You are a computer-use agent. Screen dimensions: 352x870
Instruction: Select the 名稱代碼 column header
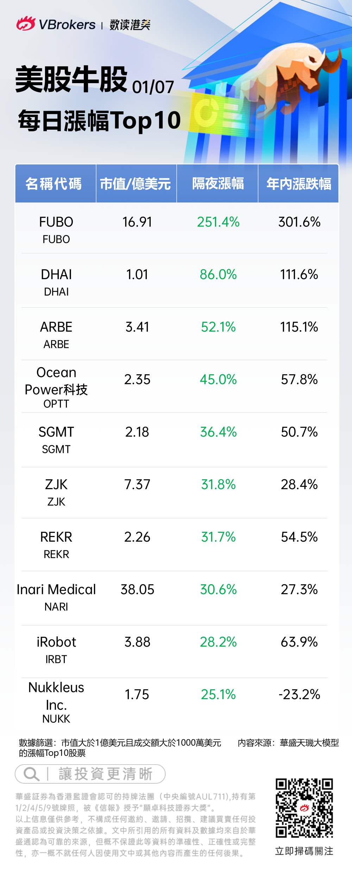(x=54, y=184)
